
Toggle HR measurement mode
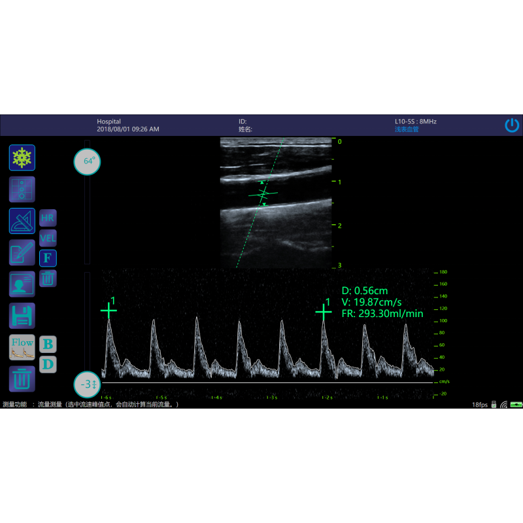point(47,218)
